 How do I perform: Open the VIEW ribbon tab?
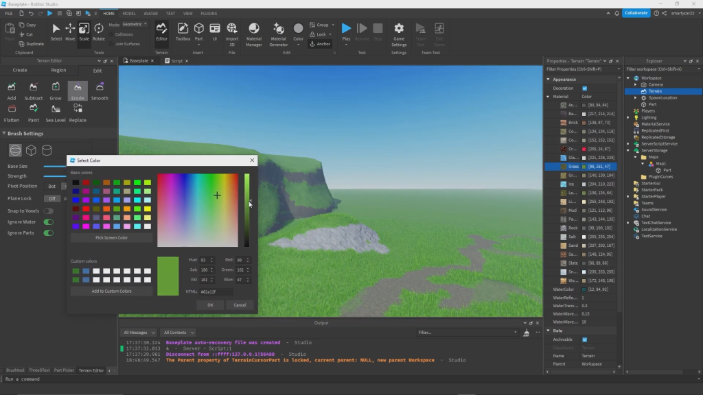point(188,14)
